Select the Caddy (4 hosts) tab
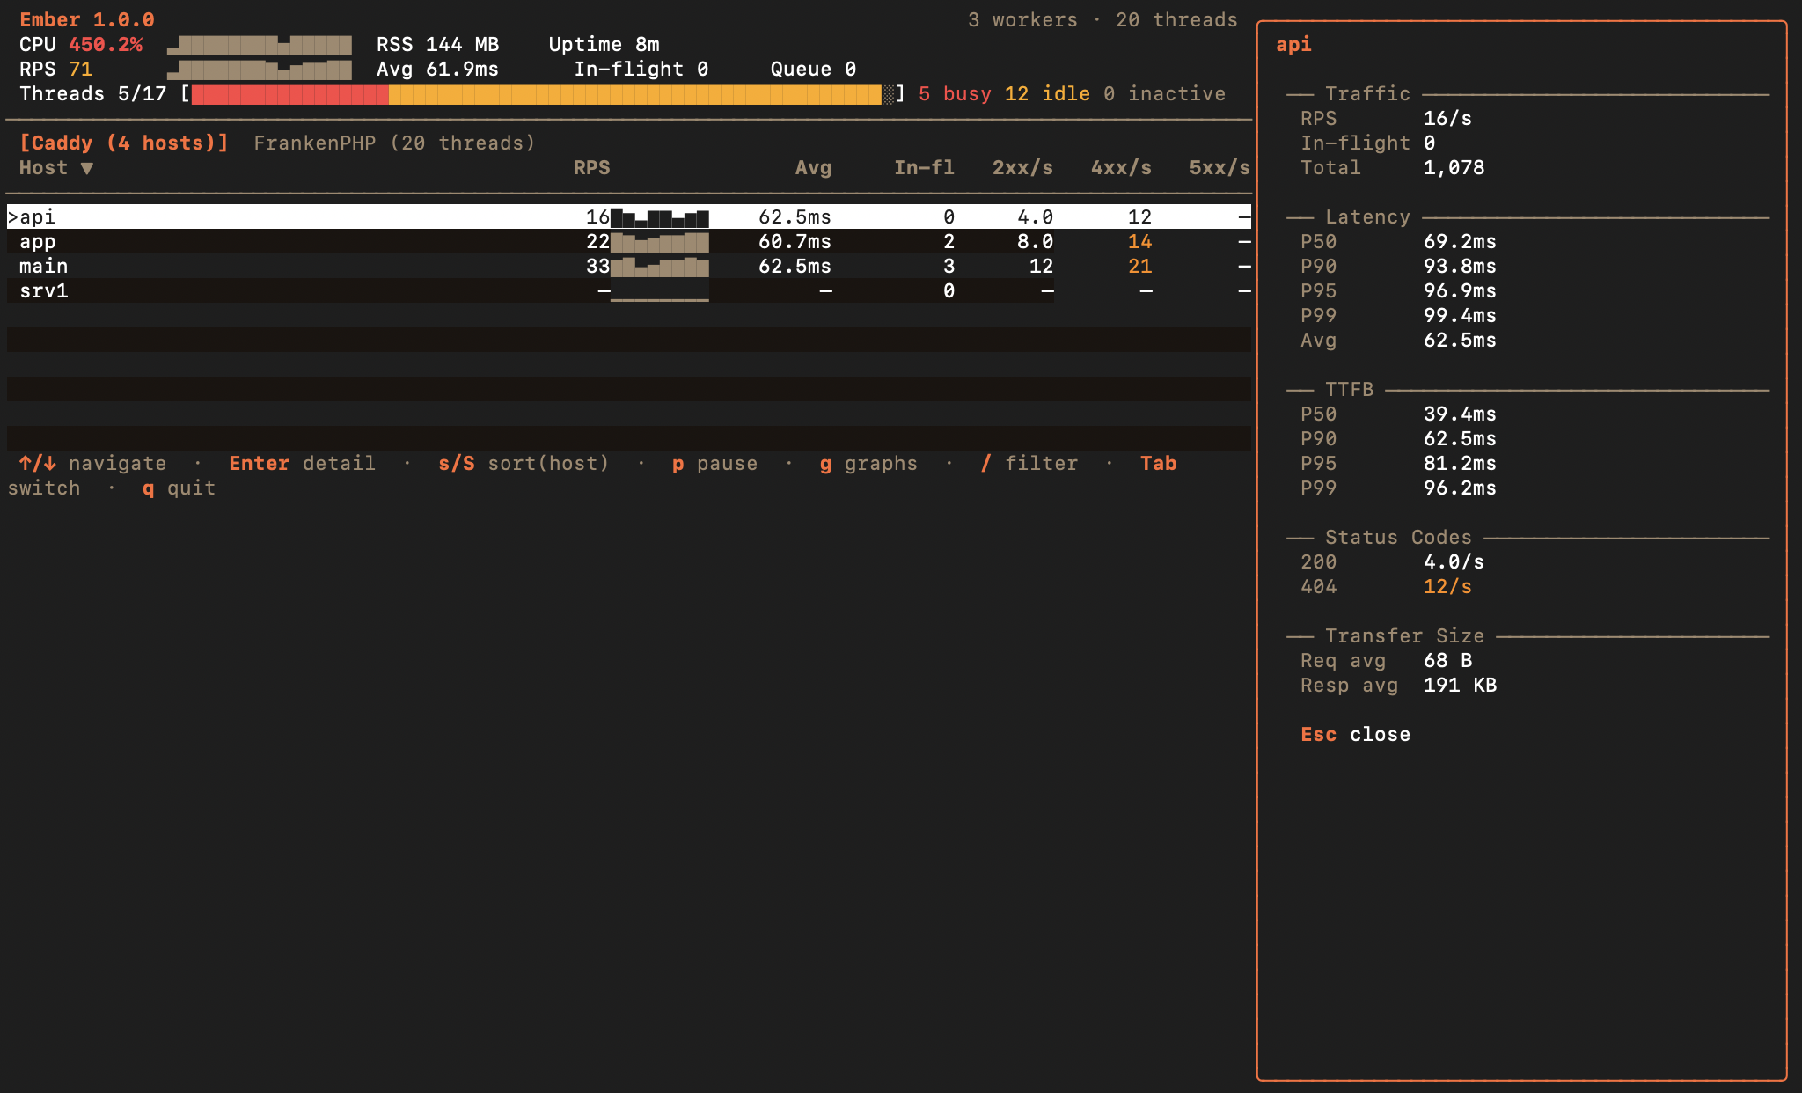Viewport: 1802px width, 1093px height. click(123, 143)
